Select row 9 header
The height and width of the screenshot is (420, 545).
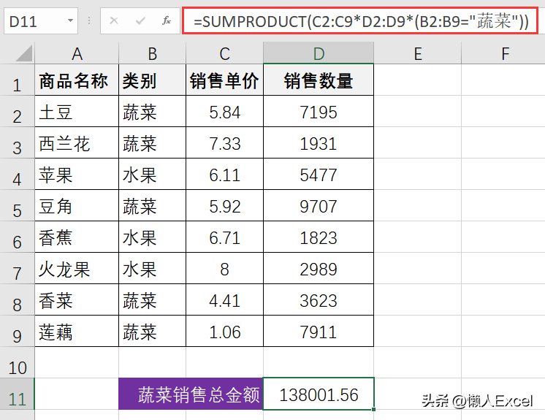pos(17,332)
